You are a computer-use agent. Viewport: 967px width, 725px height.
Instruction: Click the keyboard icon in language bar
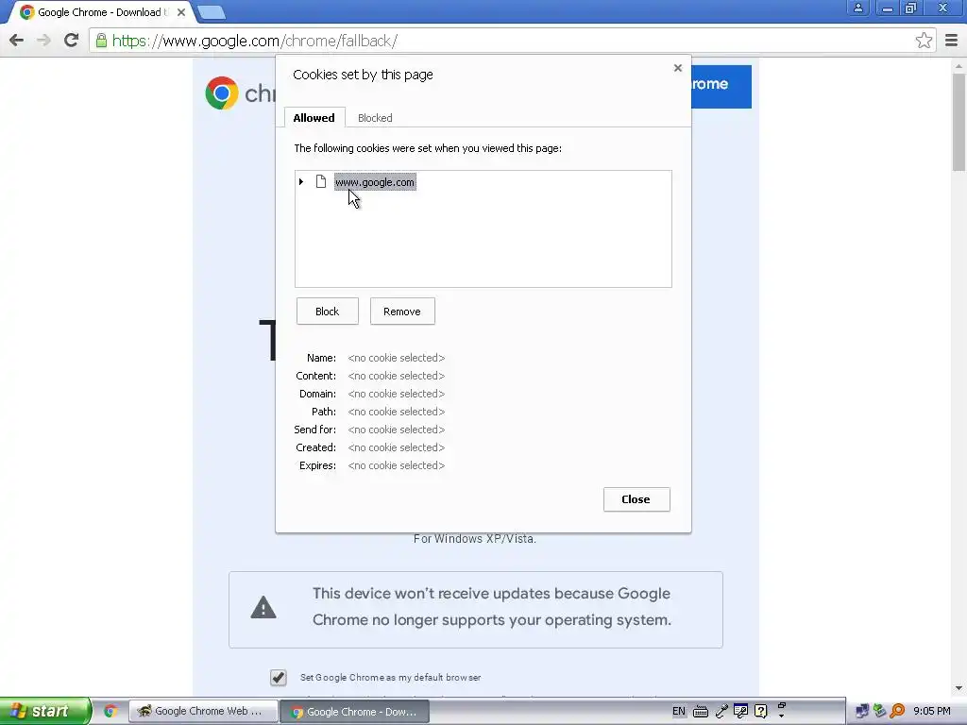point(701,712)
